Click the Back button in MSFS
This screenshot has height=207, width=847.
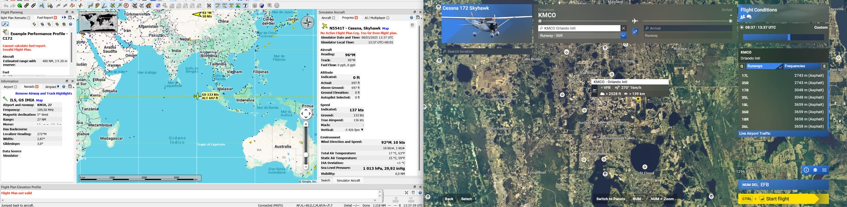pos(449,199)
